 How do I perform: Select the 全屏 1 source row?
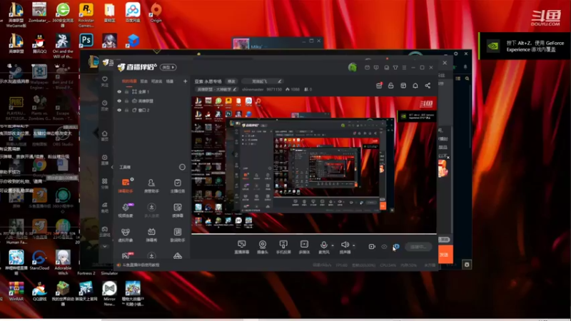152,92
